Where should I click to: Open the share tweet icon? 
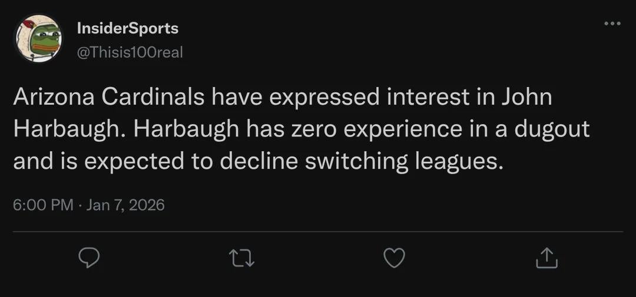546,258
